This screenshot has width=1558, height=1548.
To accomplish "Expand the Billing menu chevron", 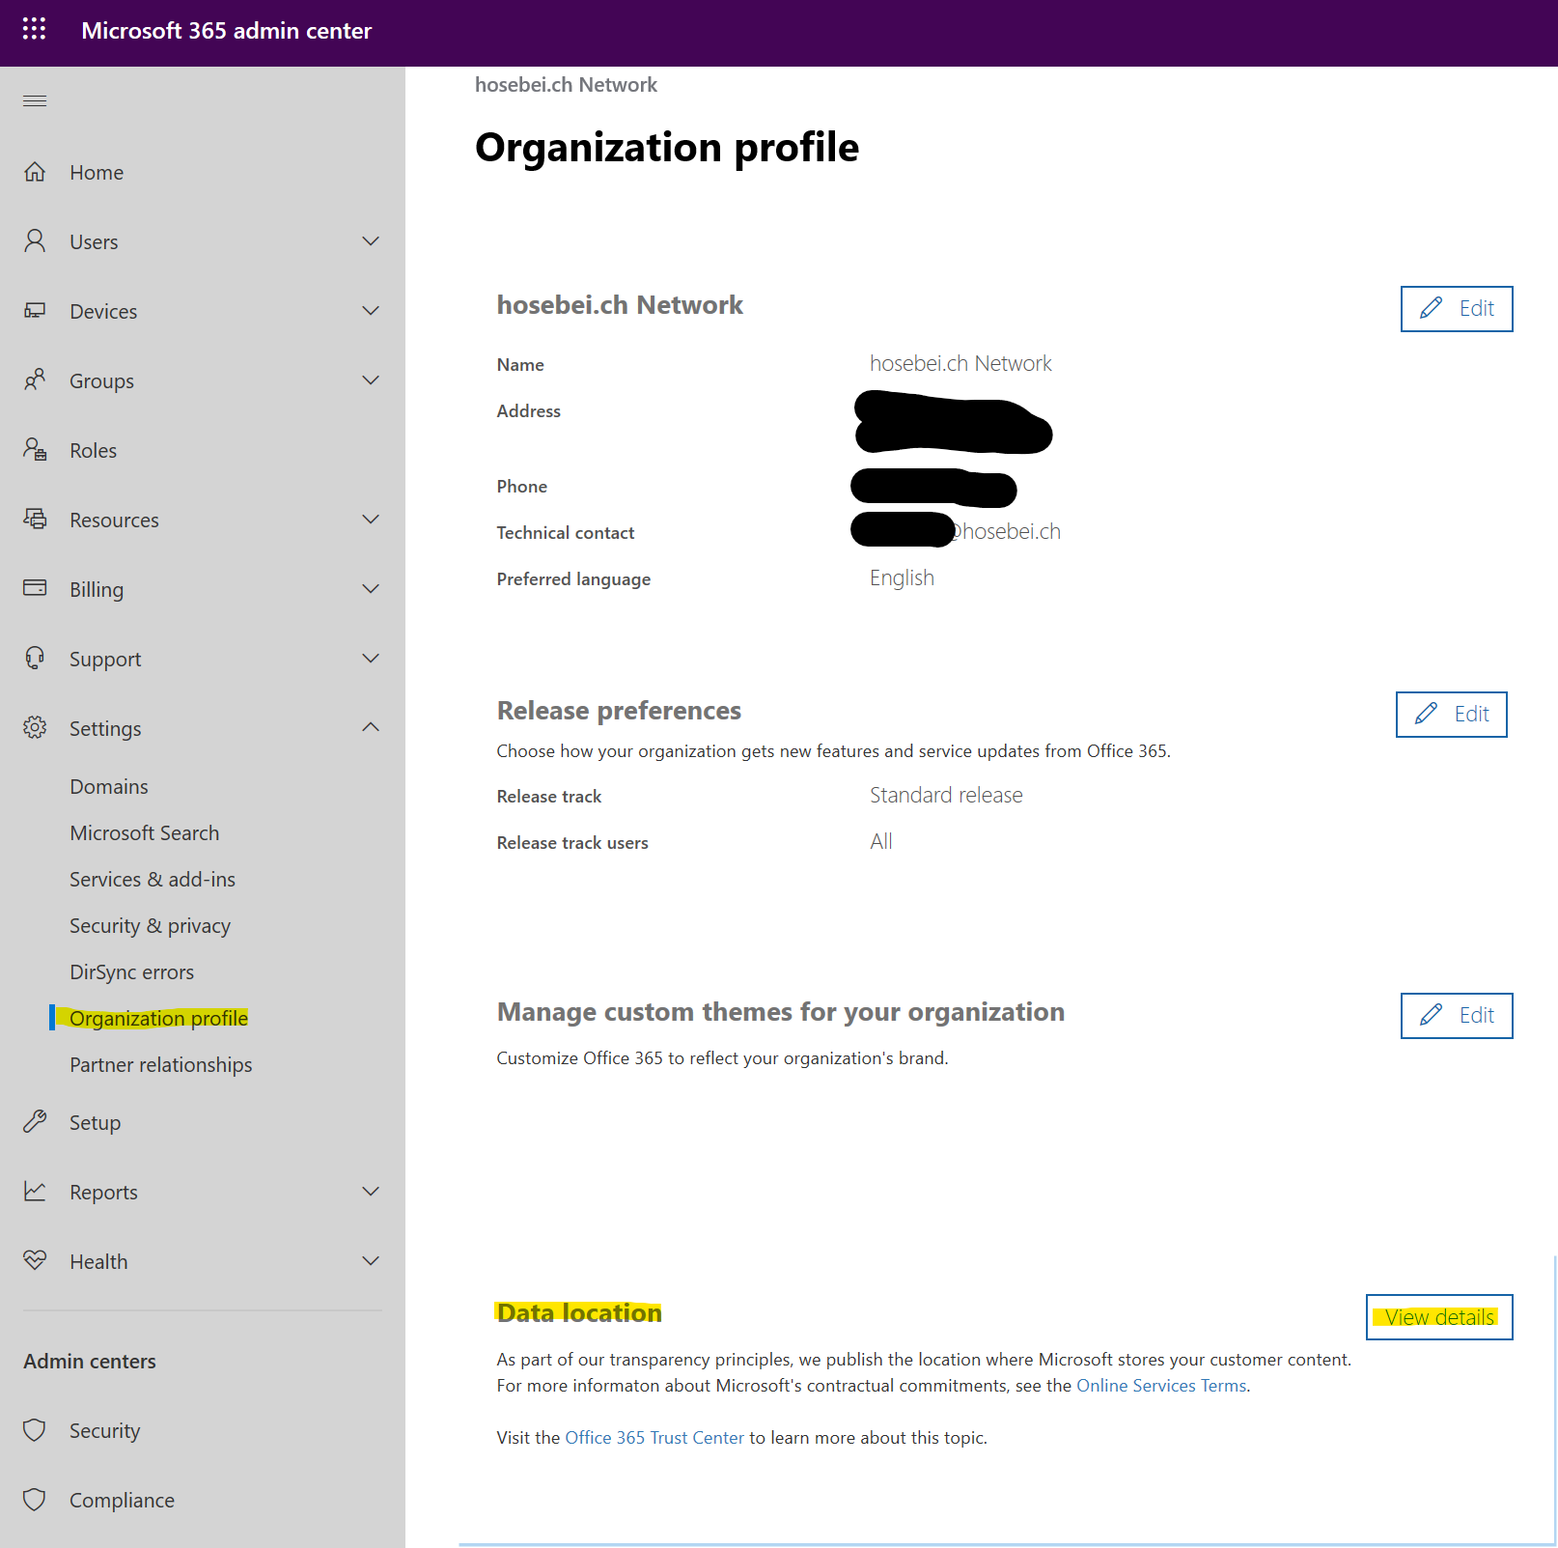I will click(x=371, y=588).
